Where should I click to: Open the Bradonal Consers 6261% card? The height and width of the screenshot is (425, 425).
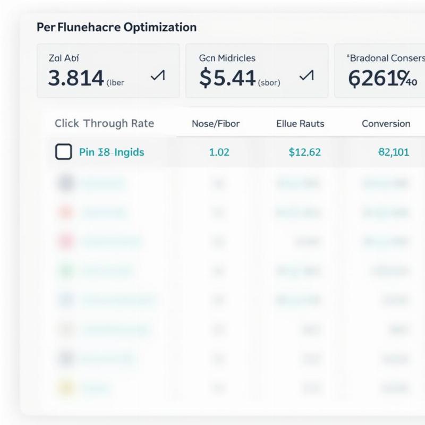380,71
